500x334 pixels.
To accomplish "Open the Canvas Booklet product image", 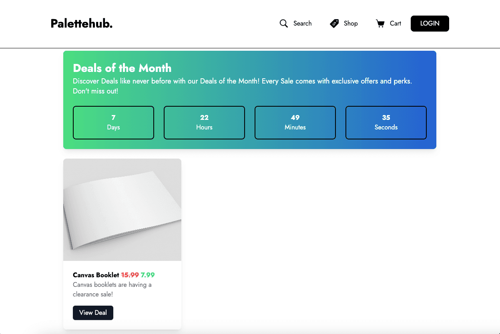I will (122, 210).
